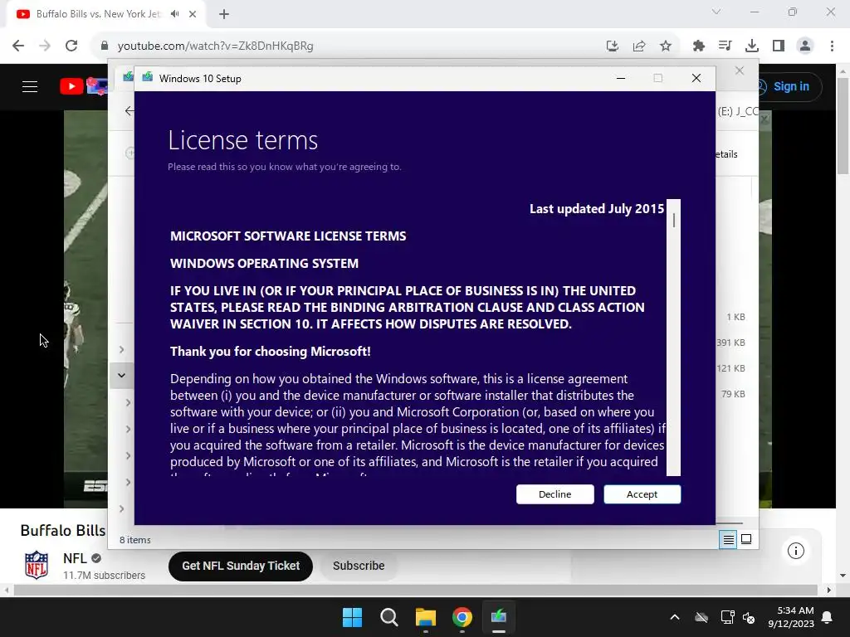850x637 pixels.
Task: Share this page icon in Chrome
Action: coord(639,46)
